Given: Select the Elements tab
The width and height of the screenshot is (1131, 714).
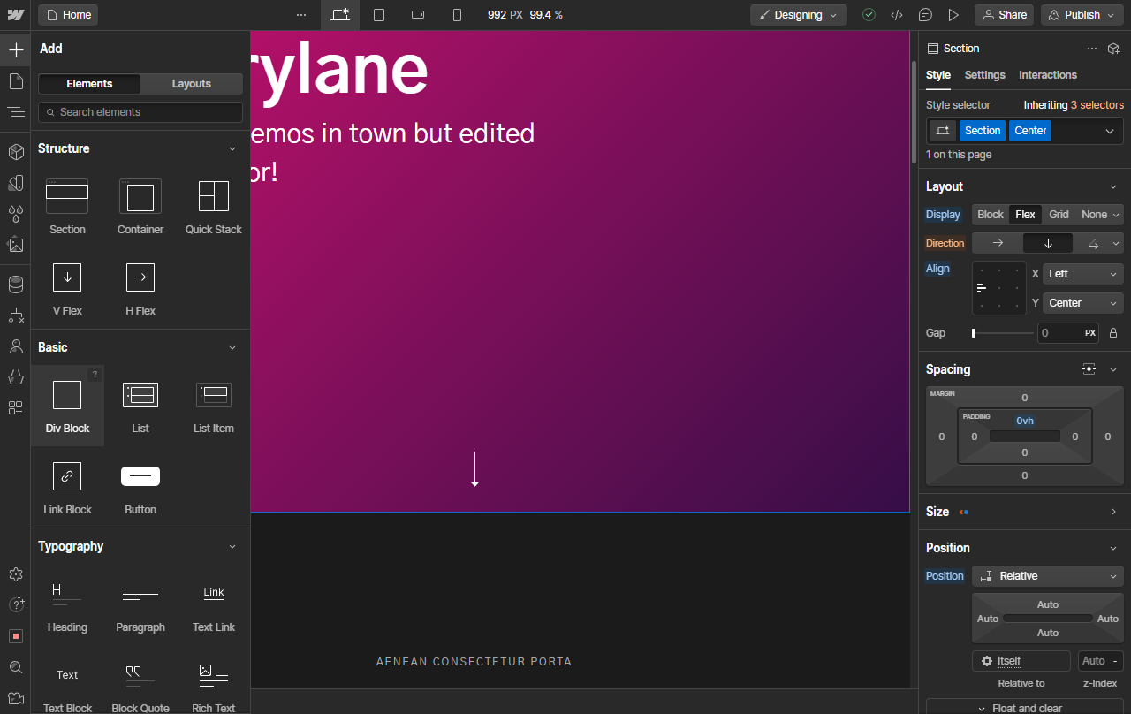Looking at the screenshot, I should coord(89,84).
